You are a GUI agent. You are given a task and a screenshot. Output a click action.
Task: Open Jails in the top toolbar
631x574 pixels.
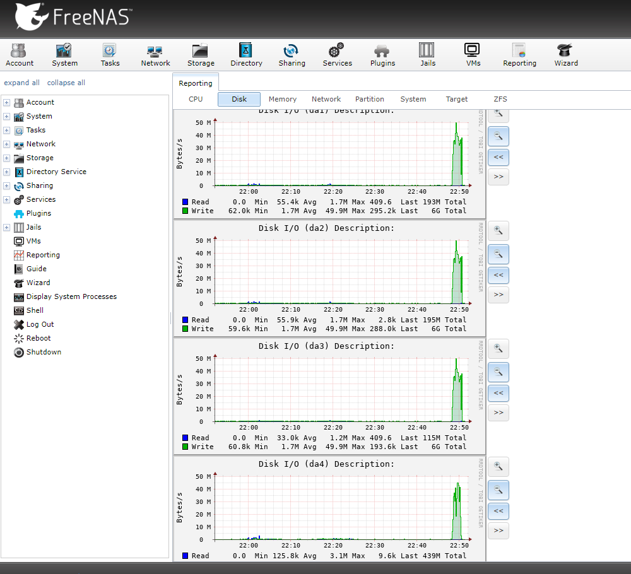[x=427, y=55]
